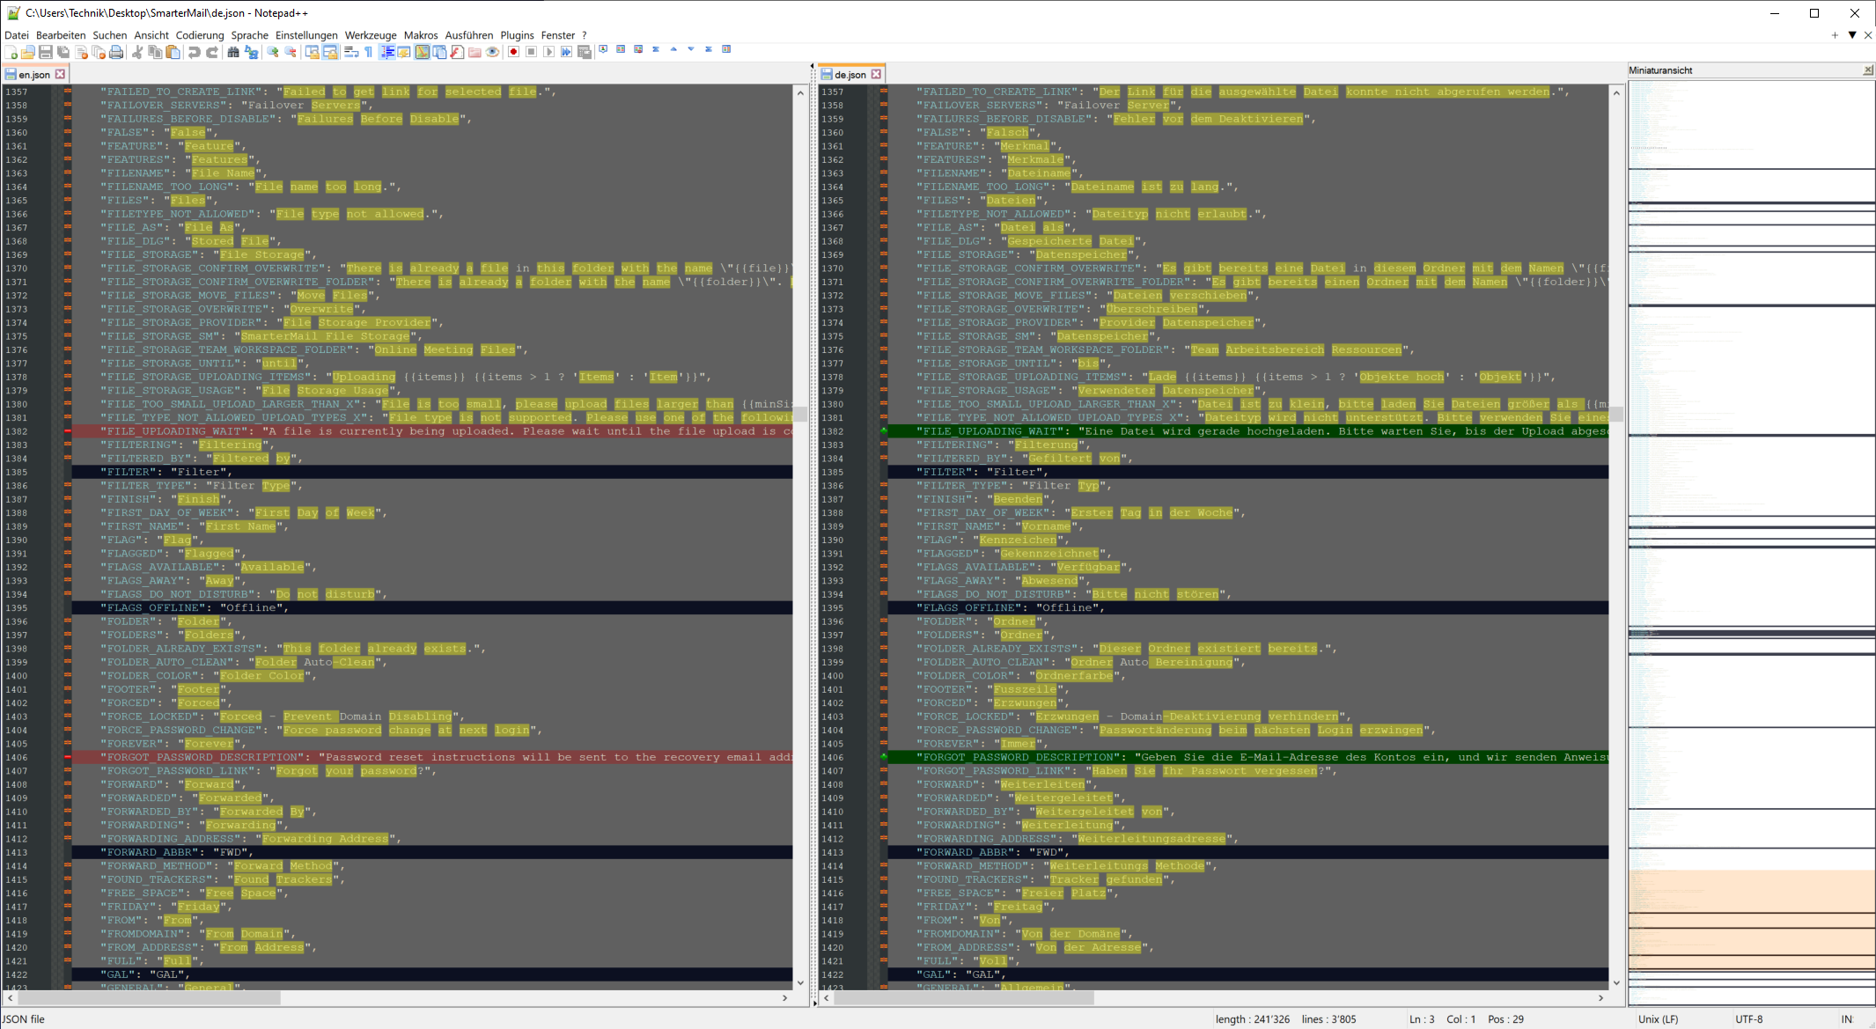Run the macro multiple times icon
The width and height of the screenshot is (1876, 1029).
point(567,52)
